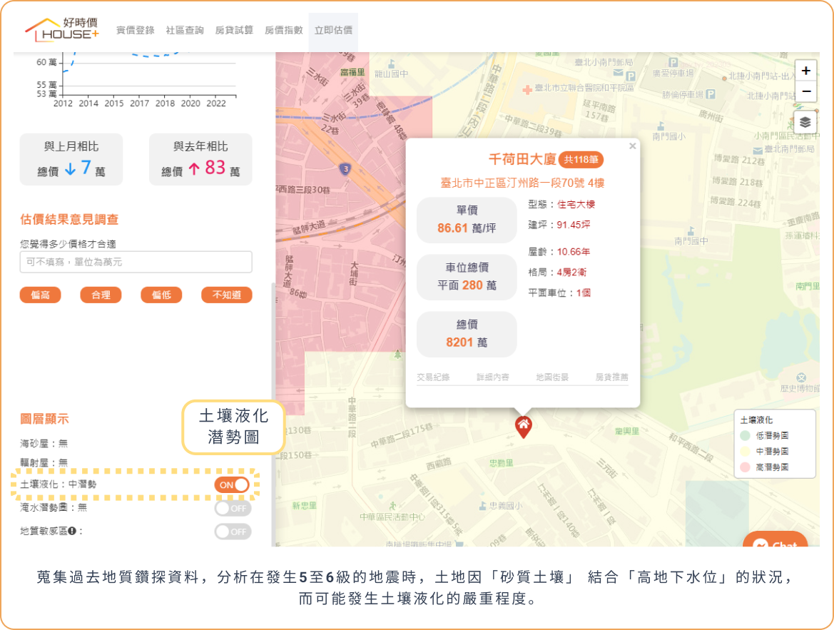834x630 pixels.
Task: Turn off the 土壤液化 layer toggle
Action: (233, 484)
